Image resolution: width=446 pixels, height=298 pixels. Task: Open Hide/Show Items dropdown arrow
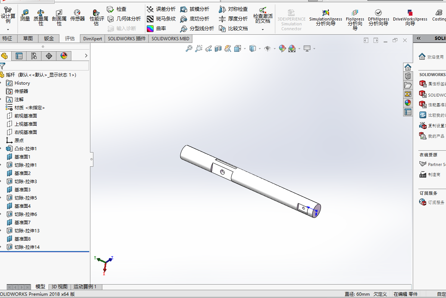[275, 48]
